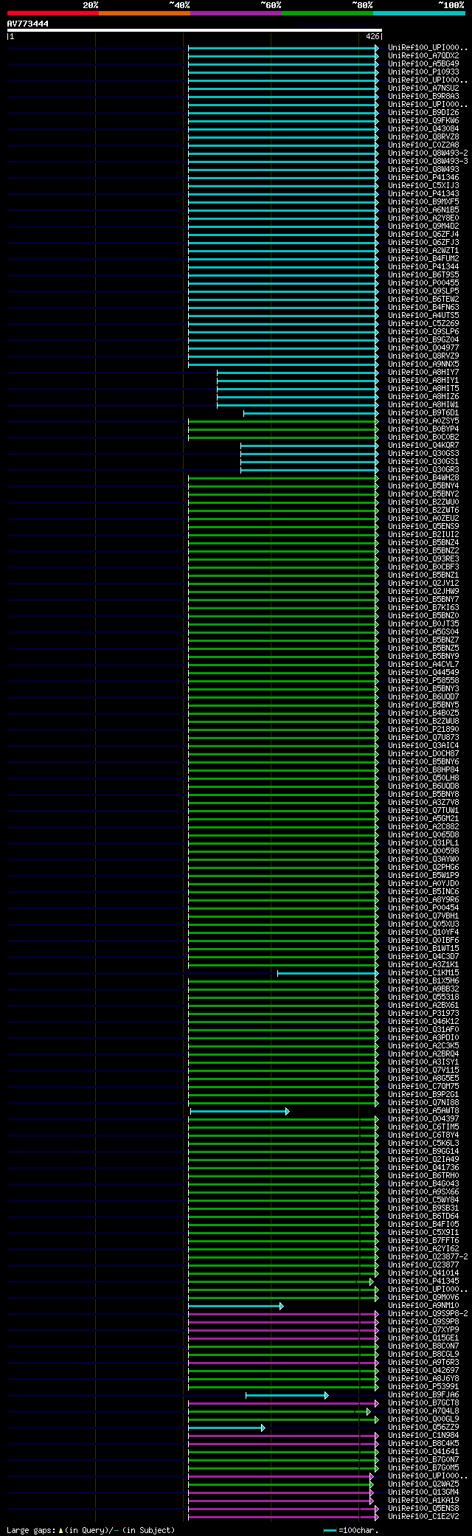The height and width of the screenshot is (1536, 472).
Task: Click the ~60% legend label
Action: coord(271,5)
